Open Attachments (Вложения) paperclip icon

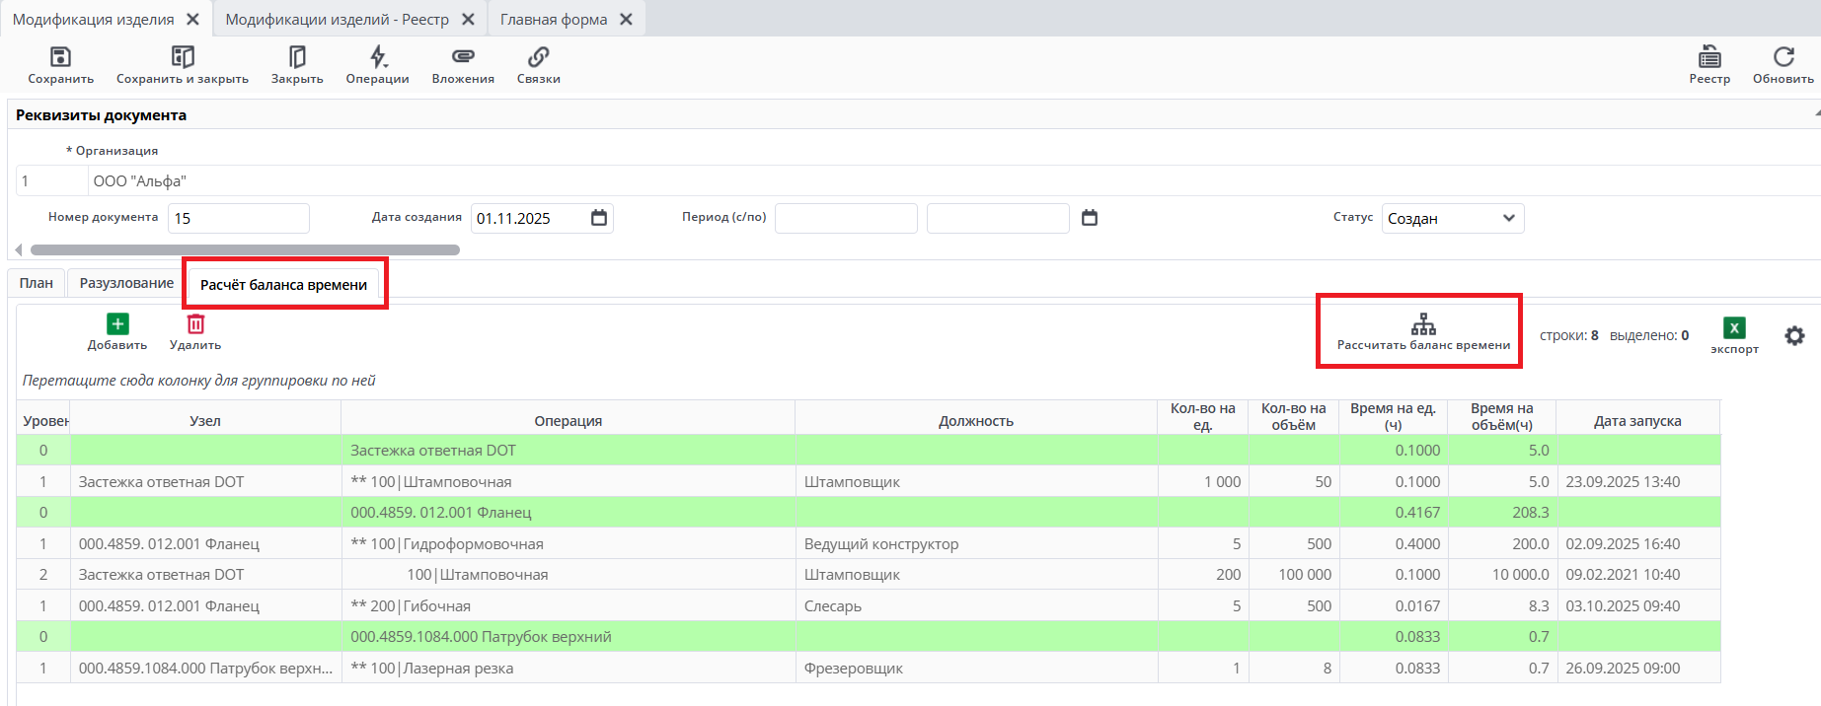tap(463, 57)
